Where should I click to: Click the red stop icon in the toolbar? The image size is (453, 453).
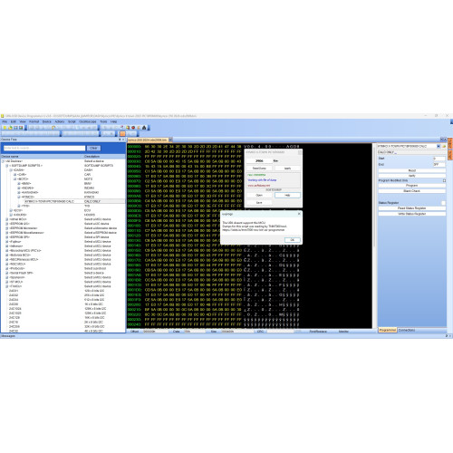tap(133, 128)
